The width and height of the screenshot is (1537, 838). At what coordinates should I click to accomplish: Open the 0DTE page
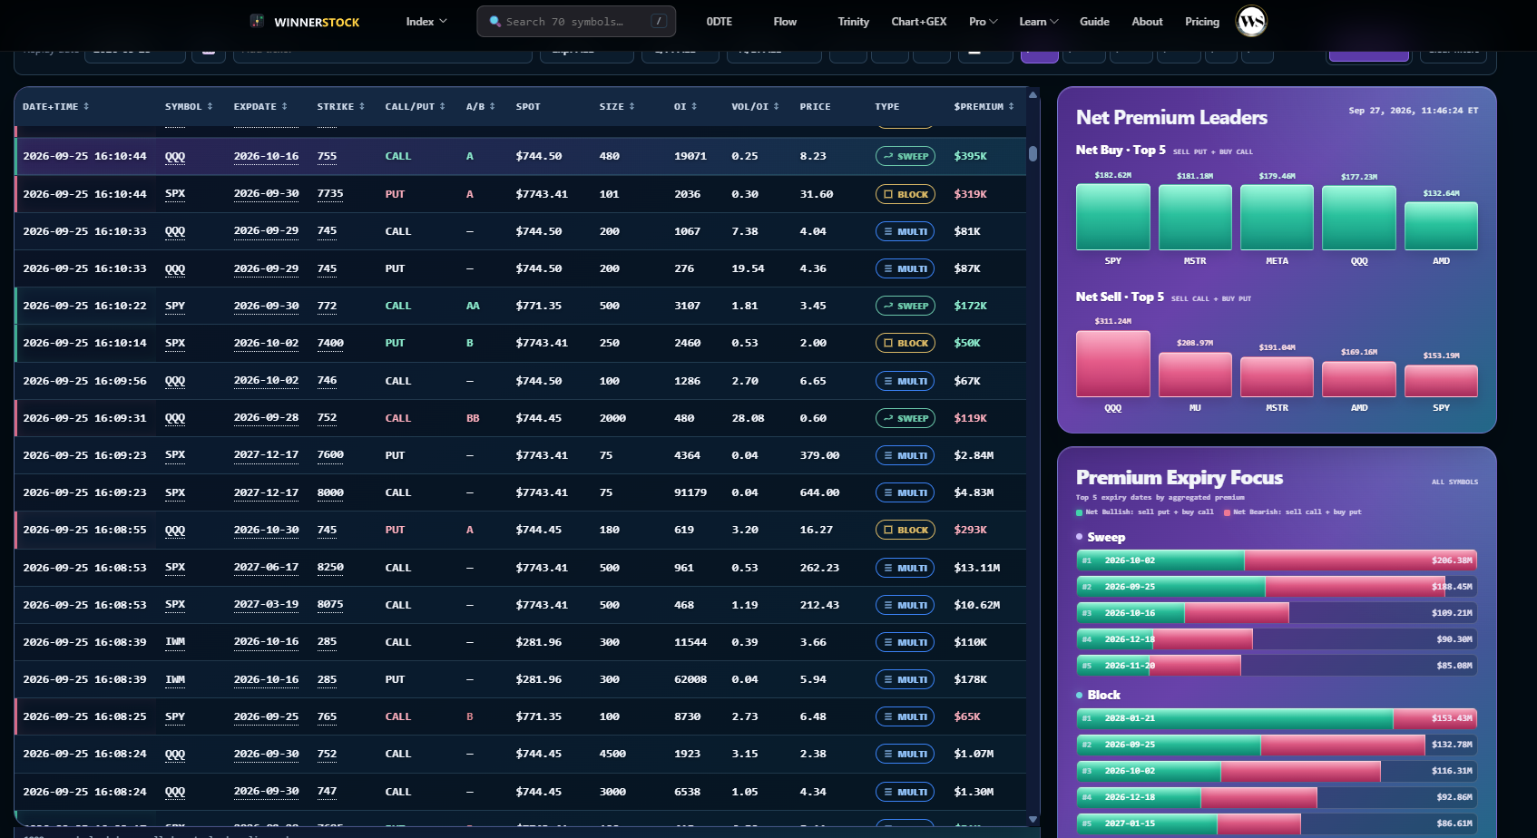click(x=719, y=21)
